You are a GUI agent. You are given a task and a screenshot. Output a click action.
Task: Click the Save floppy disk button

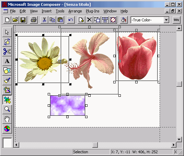click(23, 20)
